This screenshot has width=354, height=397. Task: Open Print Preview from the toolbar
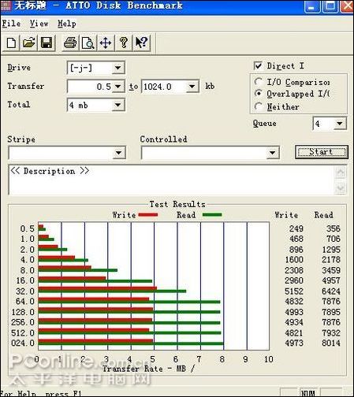click(88, 43)
